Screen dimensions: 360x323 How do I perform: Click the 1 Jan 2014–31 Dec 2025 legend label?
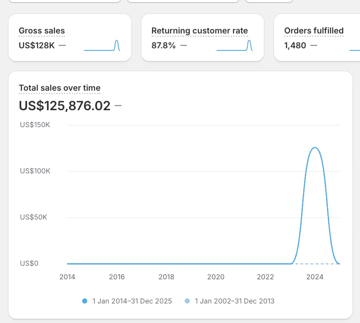point(132,301)
